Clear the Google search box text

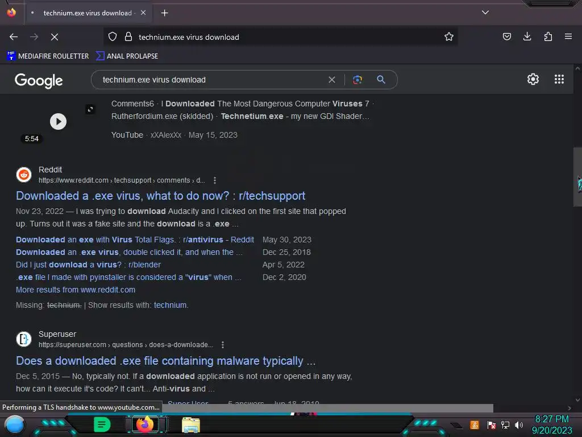[332, 80]
